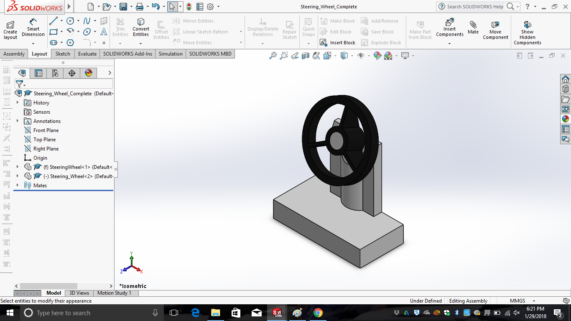Image resolution: width=571 pixels, height=321 pixels.
Task: Select the Corner Rectangle sketch tool
Action: [x=54, y=32]
